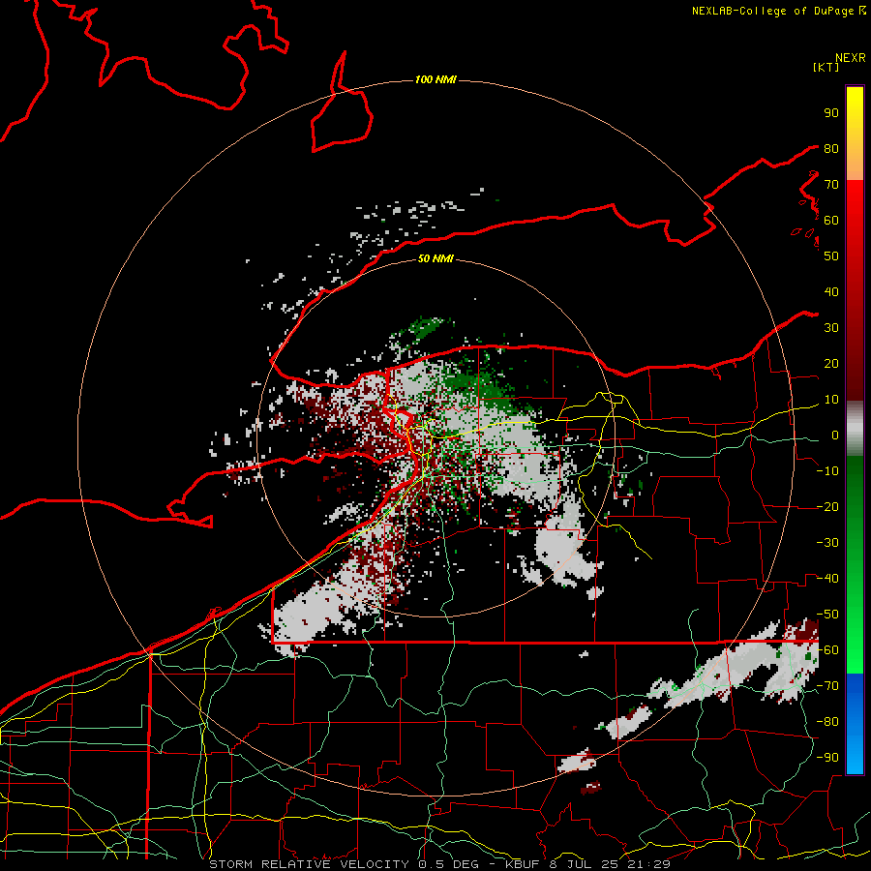Click the -90 value on velocity scale

pos(827,758)
